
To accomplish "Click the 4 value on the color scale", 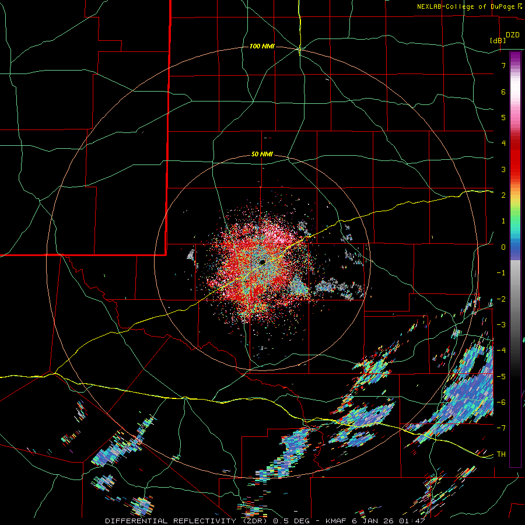I will pos(503,143).
